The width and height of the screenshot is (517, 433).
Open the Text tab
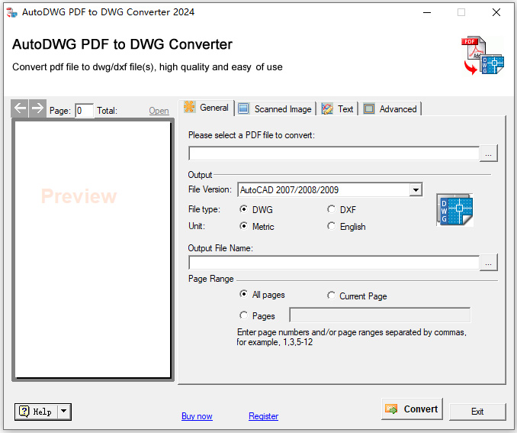[x=338, y=108]
